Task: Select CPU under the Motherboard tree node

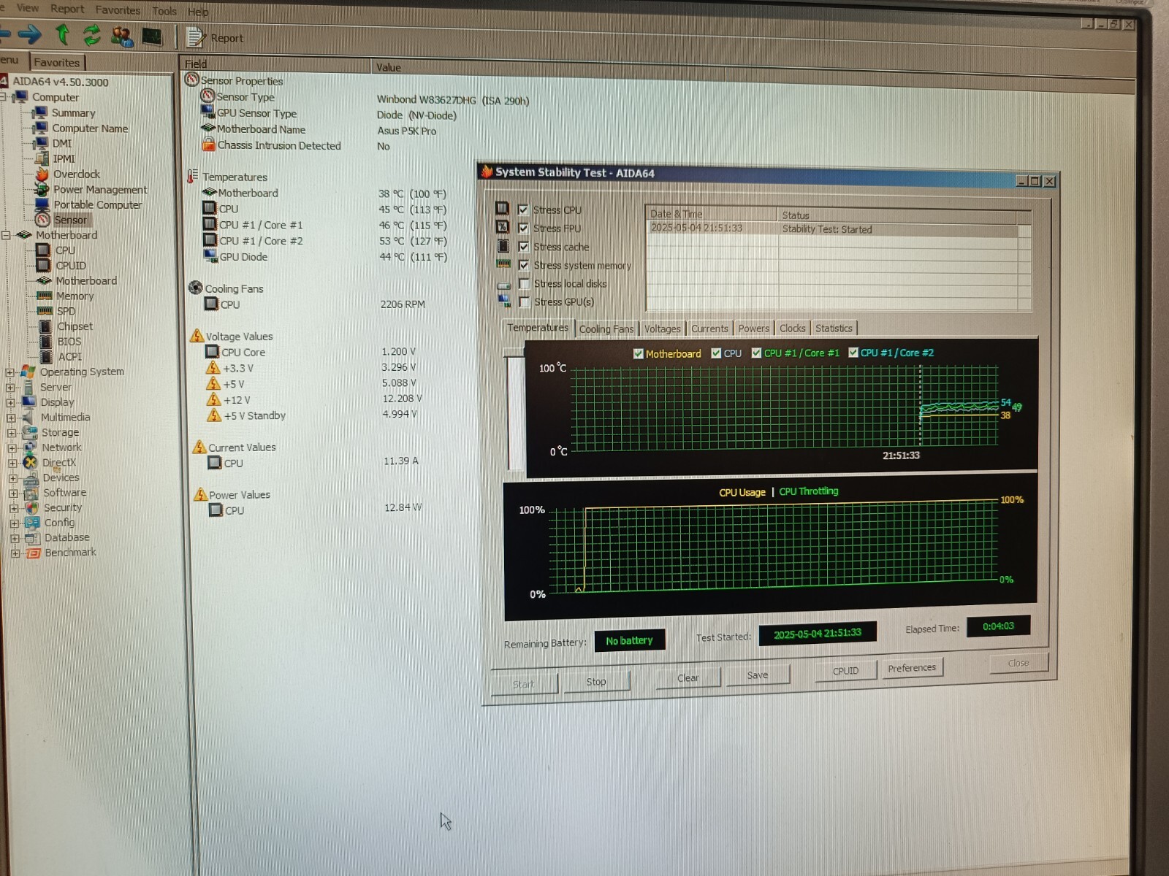Action: 65,250
